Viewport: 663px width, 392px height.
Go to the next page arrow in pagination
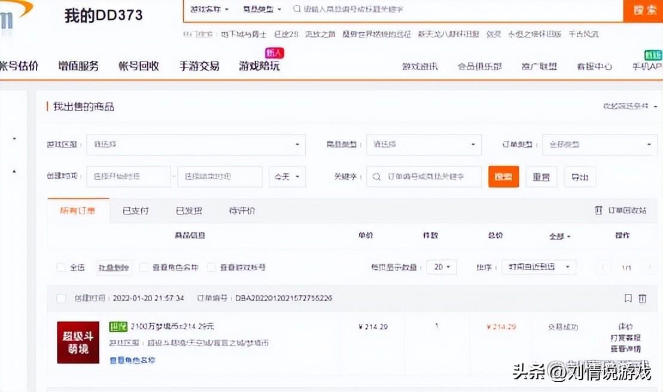coord(649,267)
